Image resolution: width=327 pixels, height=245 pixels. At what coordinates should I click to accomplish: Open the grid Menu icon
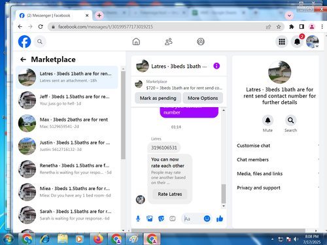coord(282,42)
